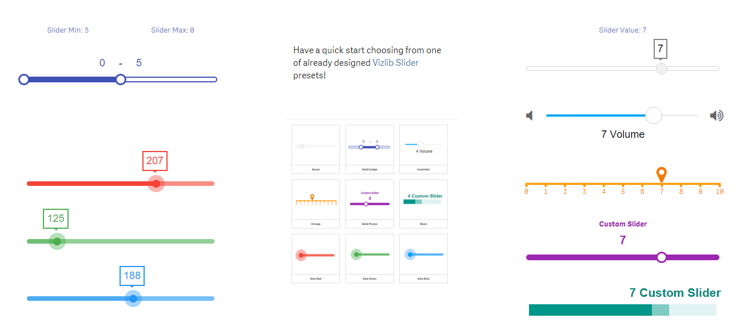Select the Orange preset thumbnail
Image resolution: width=740 pixels, height=330 pixels.
(316, 204)
